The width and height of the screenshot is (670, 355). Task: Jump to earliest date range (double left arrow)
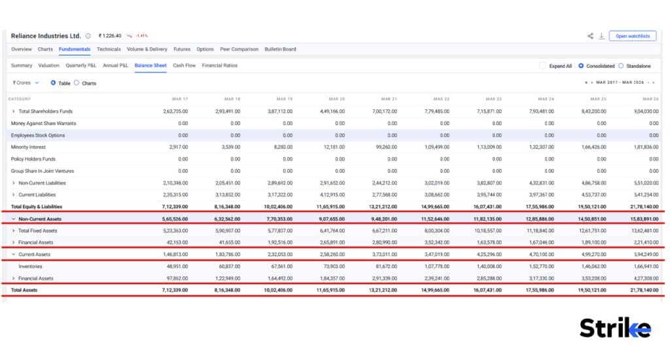click(x=586, y=83)
